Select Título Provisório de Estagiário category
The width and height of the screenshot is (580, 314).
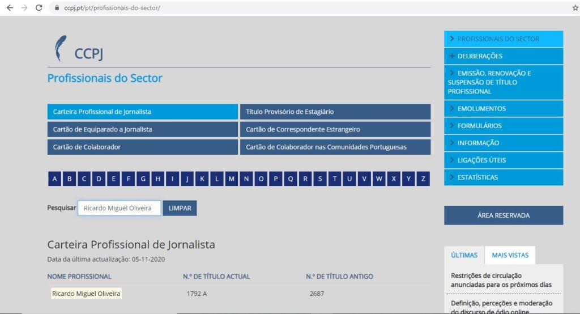pyautogui.click(x=335, y=112)
